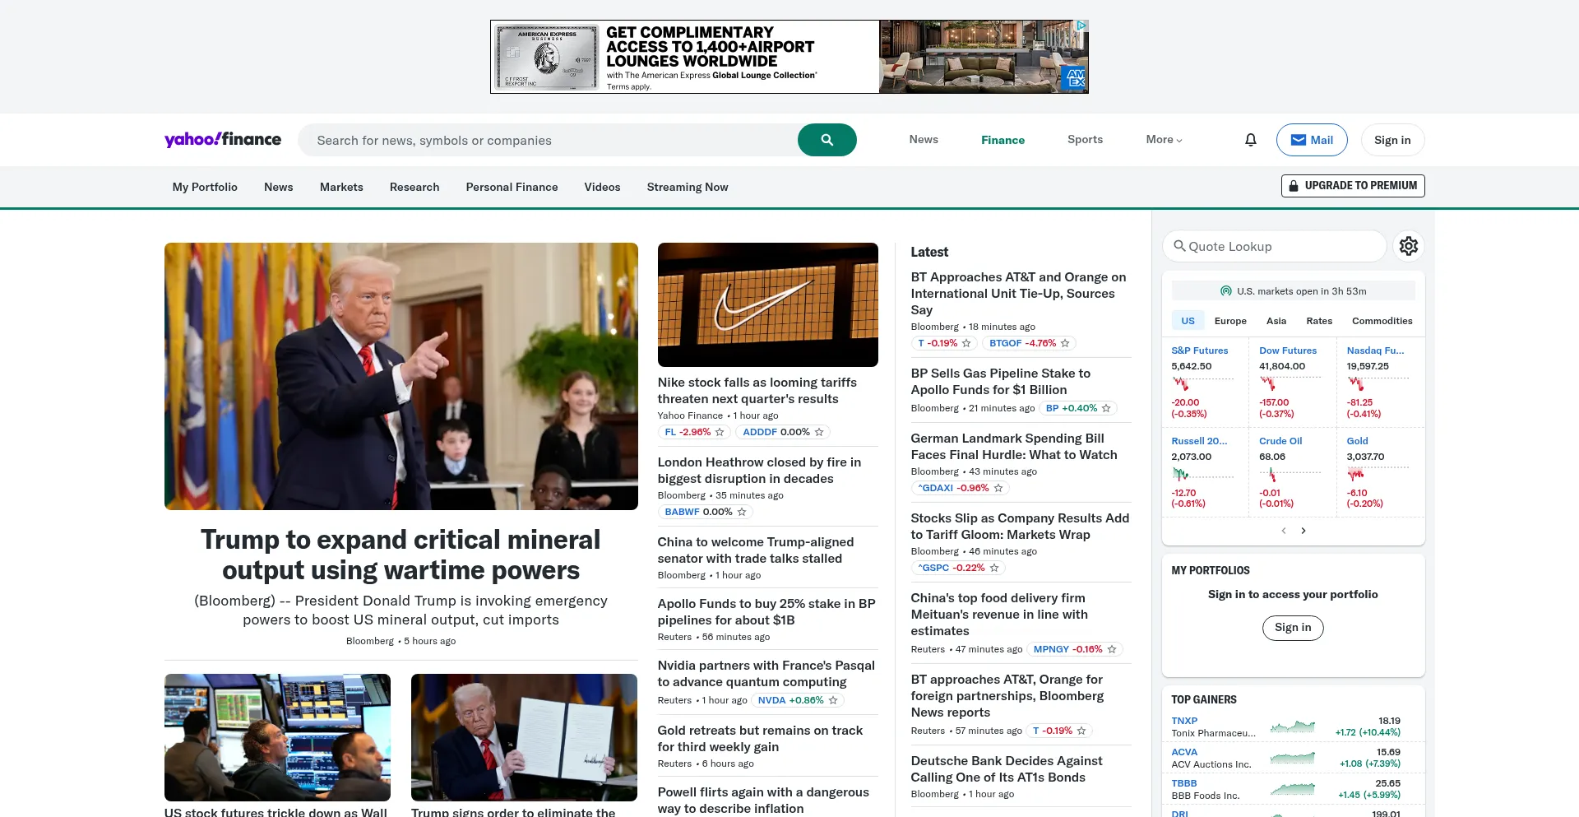Open the Videos menu
The image size is (1579, 817).
(602, 187)
